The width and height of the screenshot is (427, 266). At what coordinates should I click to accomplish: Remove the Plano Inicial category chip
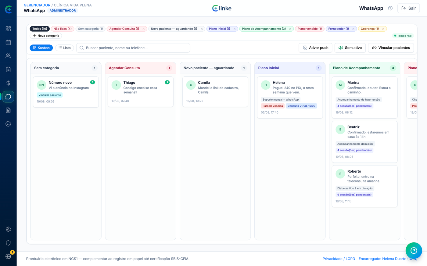point(235,29)
